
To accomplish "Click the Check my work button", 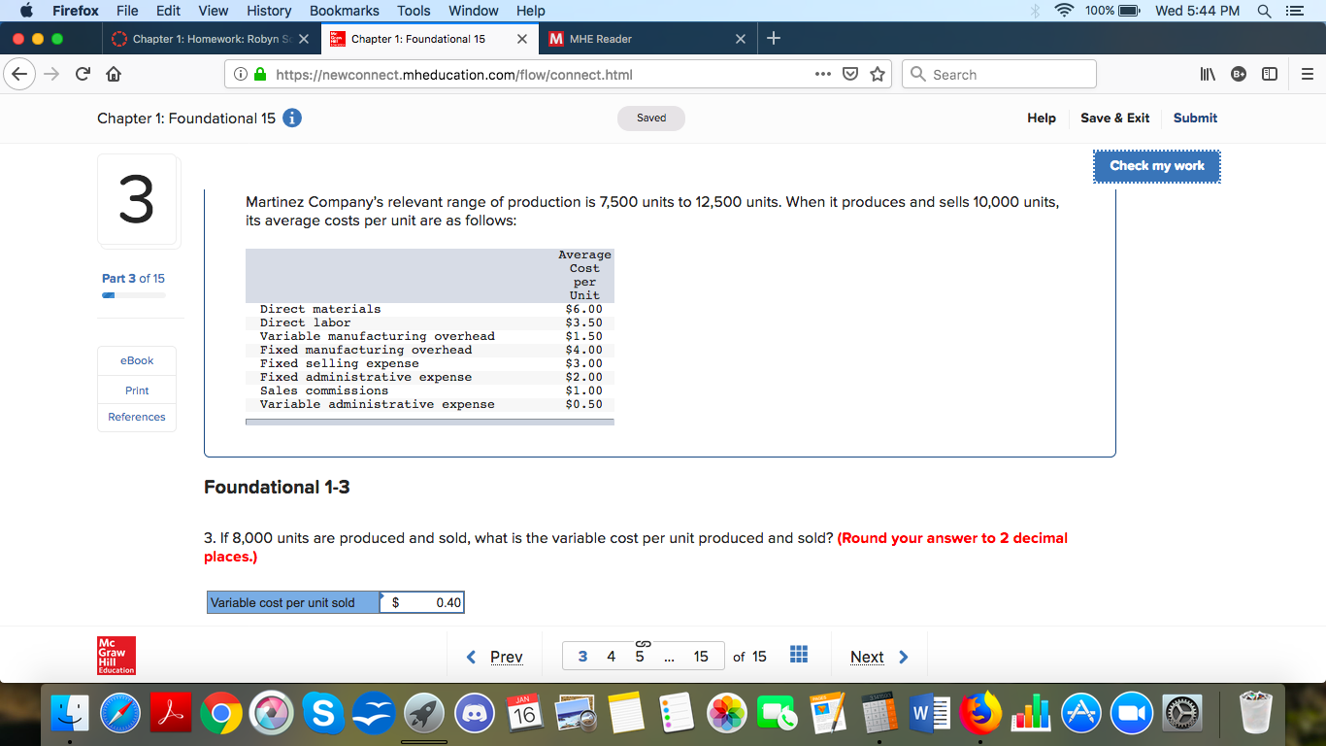I will click(x=1157, y=166).
